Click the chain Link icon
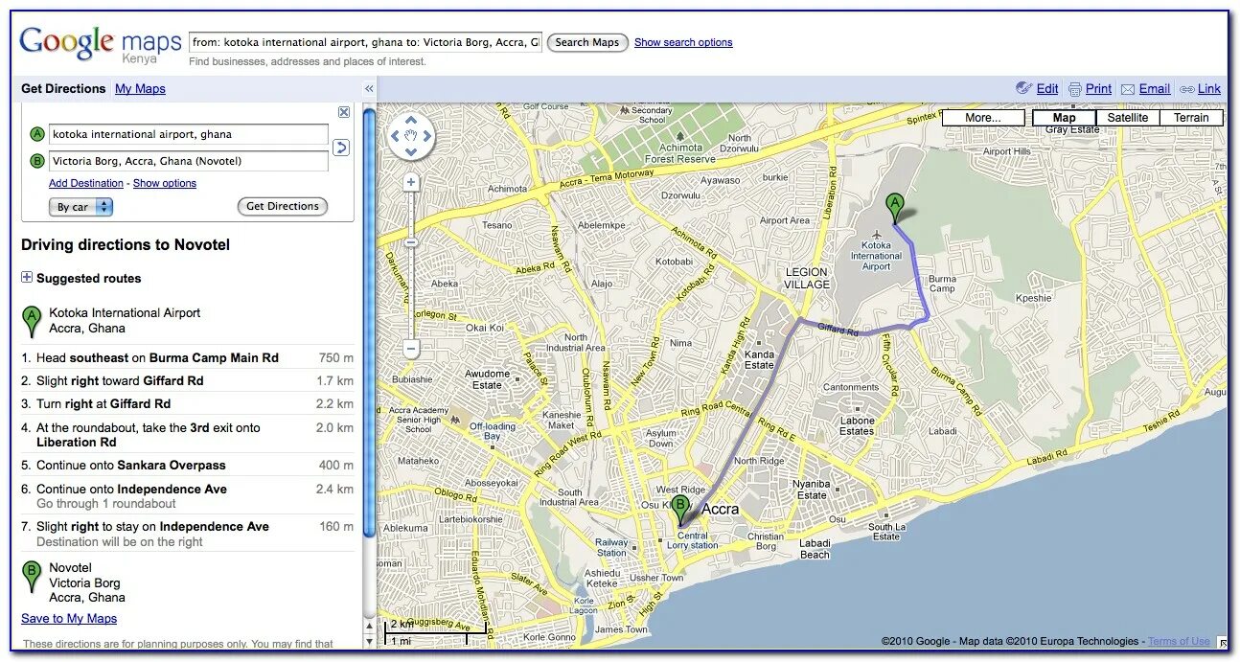The height and width of the screenshot is (662, 1240). tap(1187, 89)
